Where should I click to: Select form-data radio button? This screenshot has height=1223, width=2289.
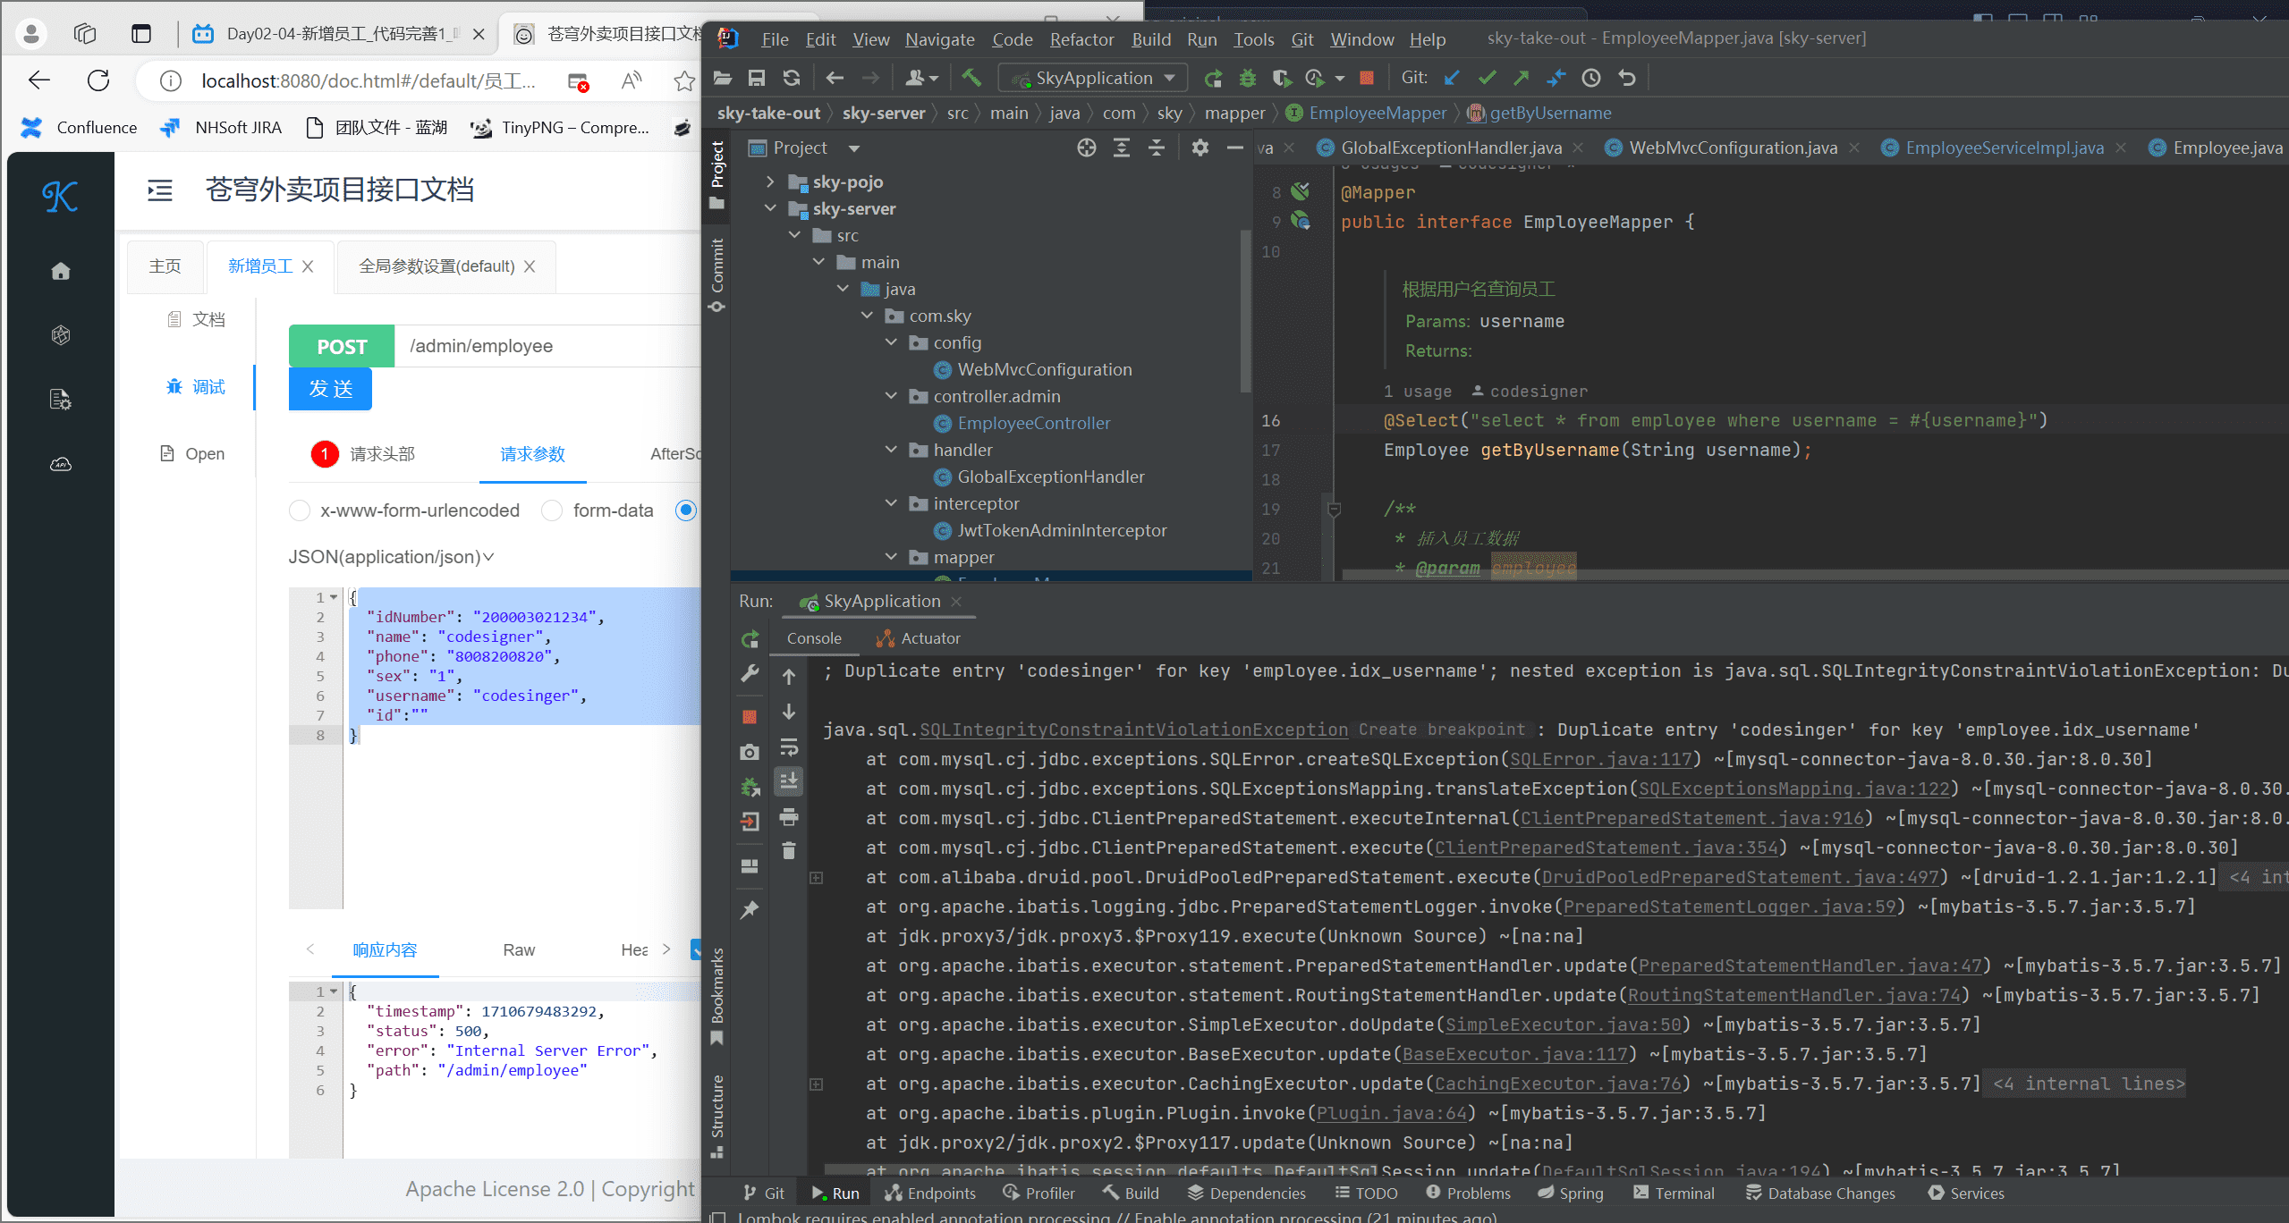(552, 510)
